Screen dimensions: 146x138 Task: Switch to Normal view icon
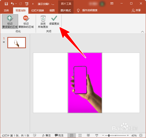click(72, 135)
